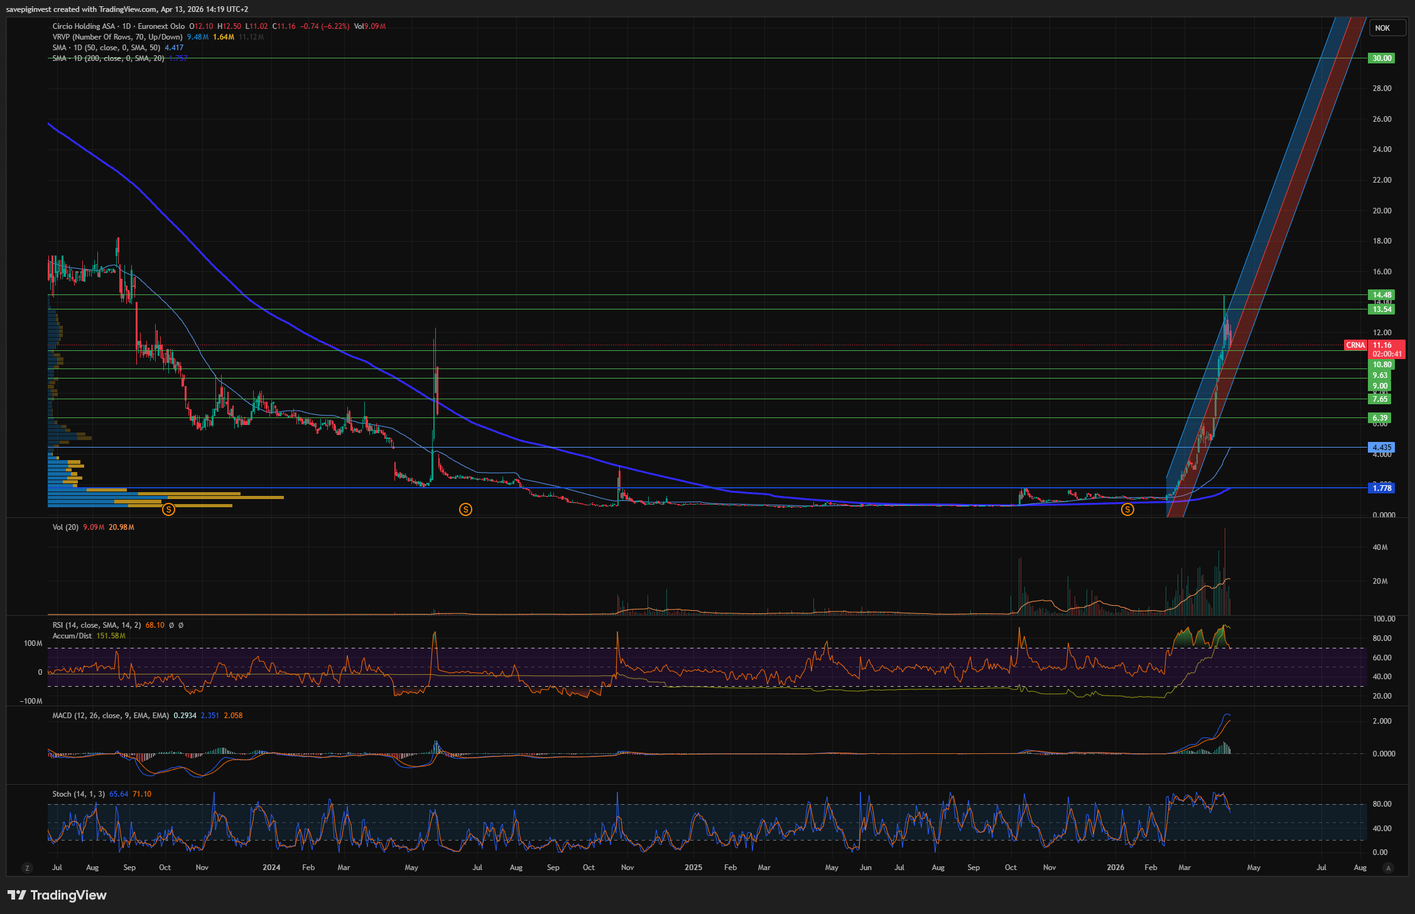Click the middle orange 'S' split marker
This screenshot has width=1415, height=914.
[x=465, y=510]
